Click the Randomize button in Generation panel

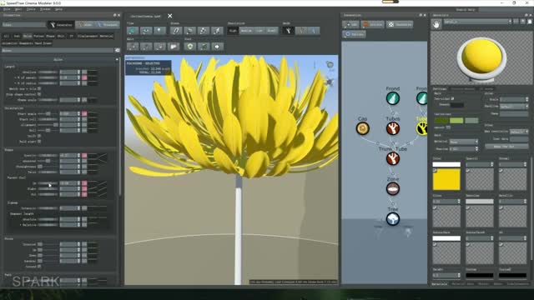[x=400, y=24]
